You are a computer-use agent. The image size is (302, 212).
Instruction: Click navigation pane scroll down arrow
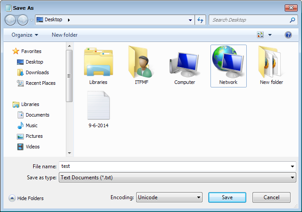pos(69,153)
